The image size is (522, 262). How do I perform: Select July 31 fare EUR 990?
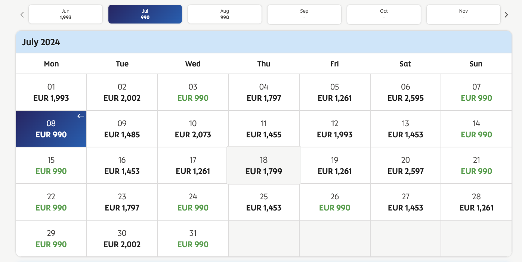click(x=193, y=239)
